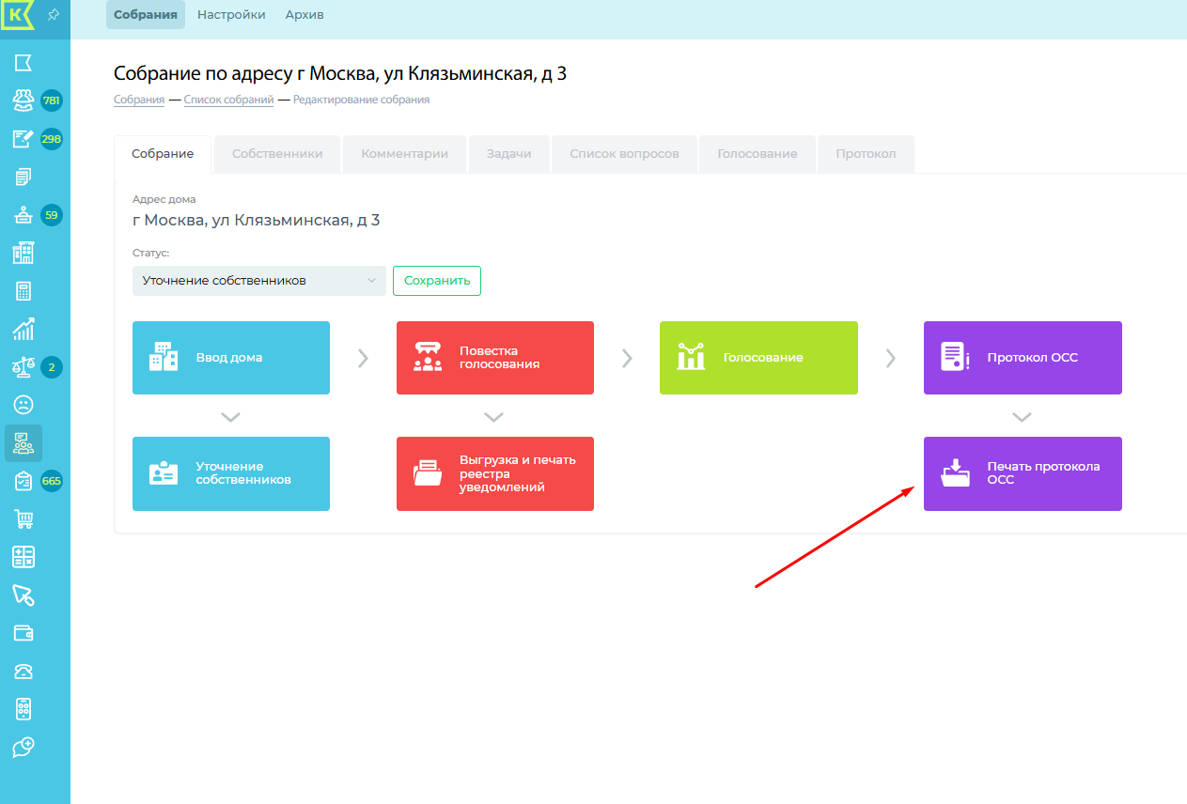Open the shopping cart icon in sidebar

pyautogui.click(x=23, y=519)
